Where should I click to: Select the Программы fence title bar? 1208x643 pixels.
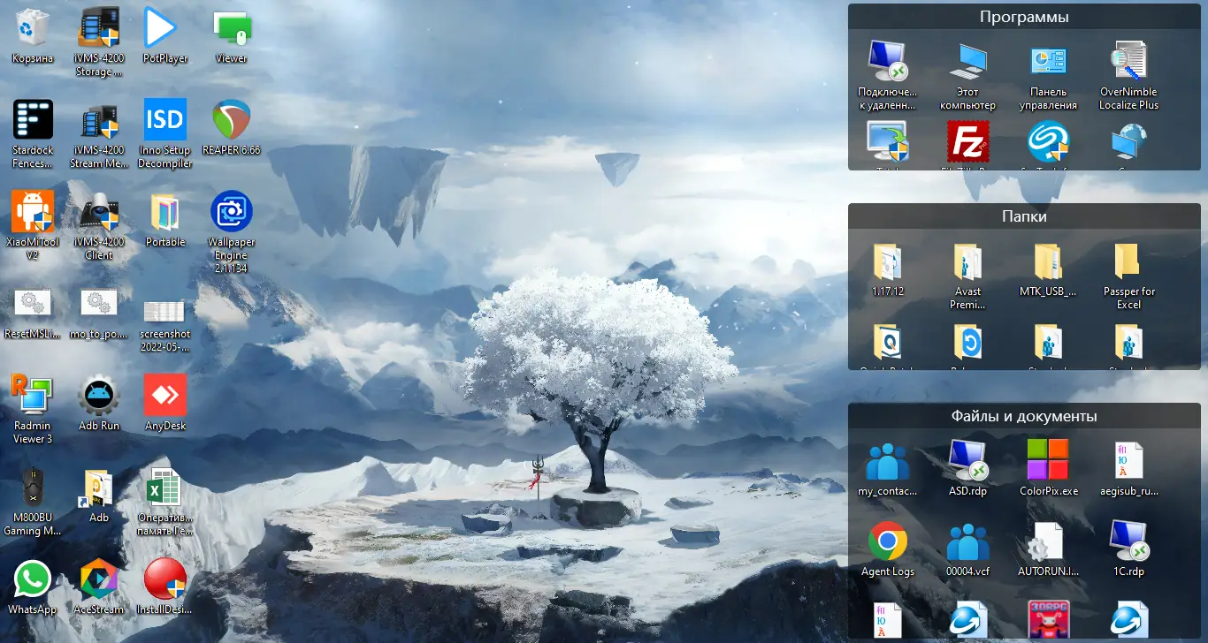point(1024,15)
